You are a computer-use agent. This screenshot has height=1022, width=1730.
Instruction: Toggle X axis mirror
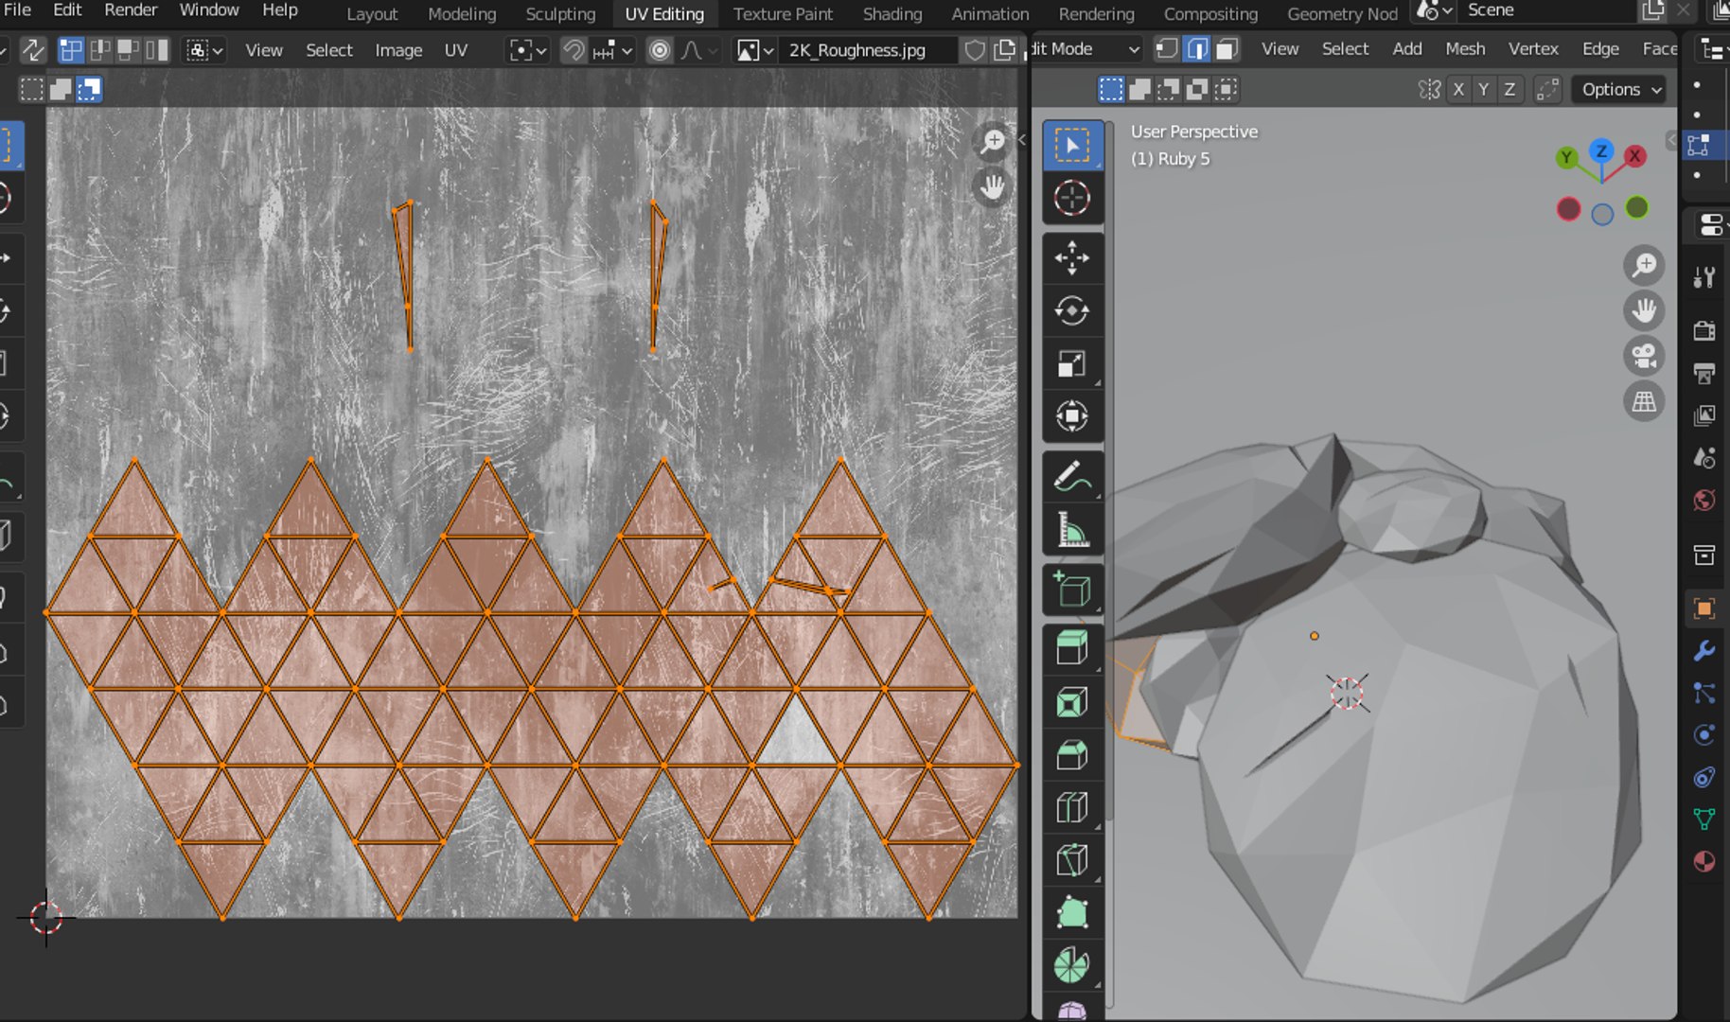tap(1458, 89)
